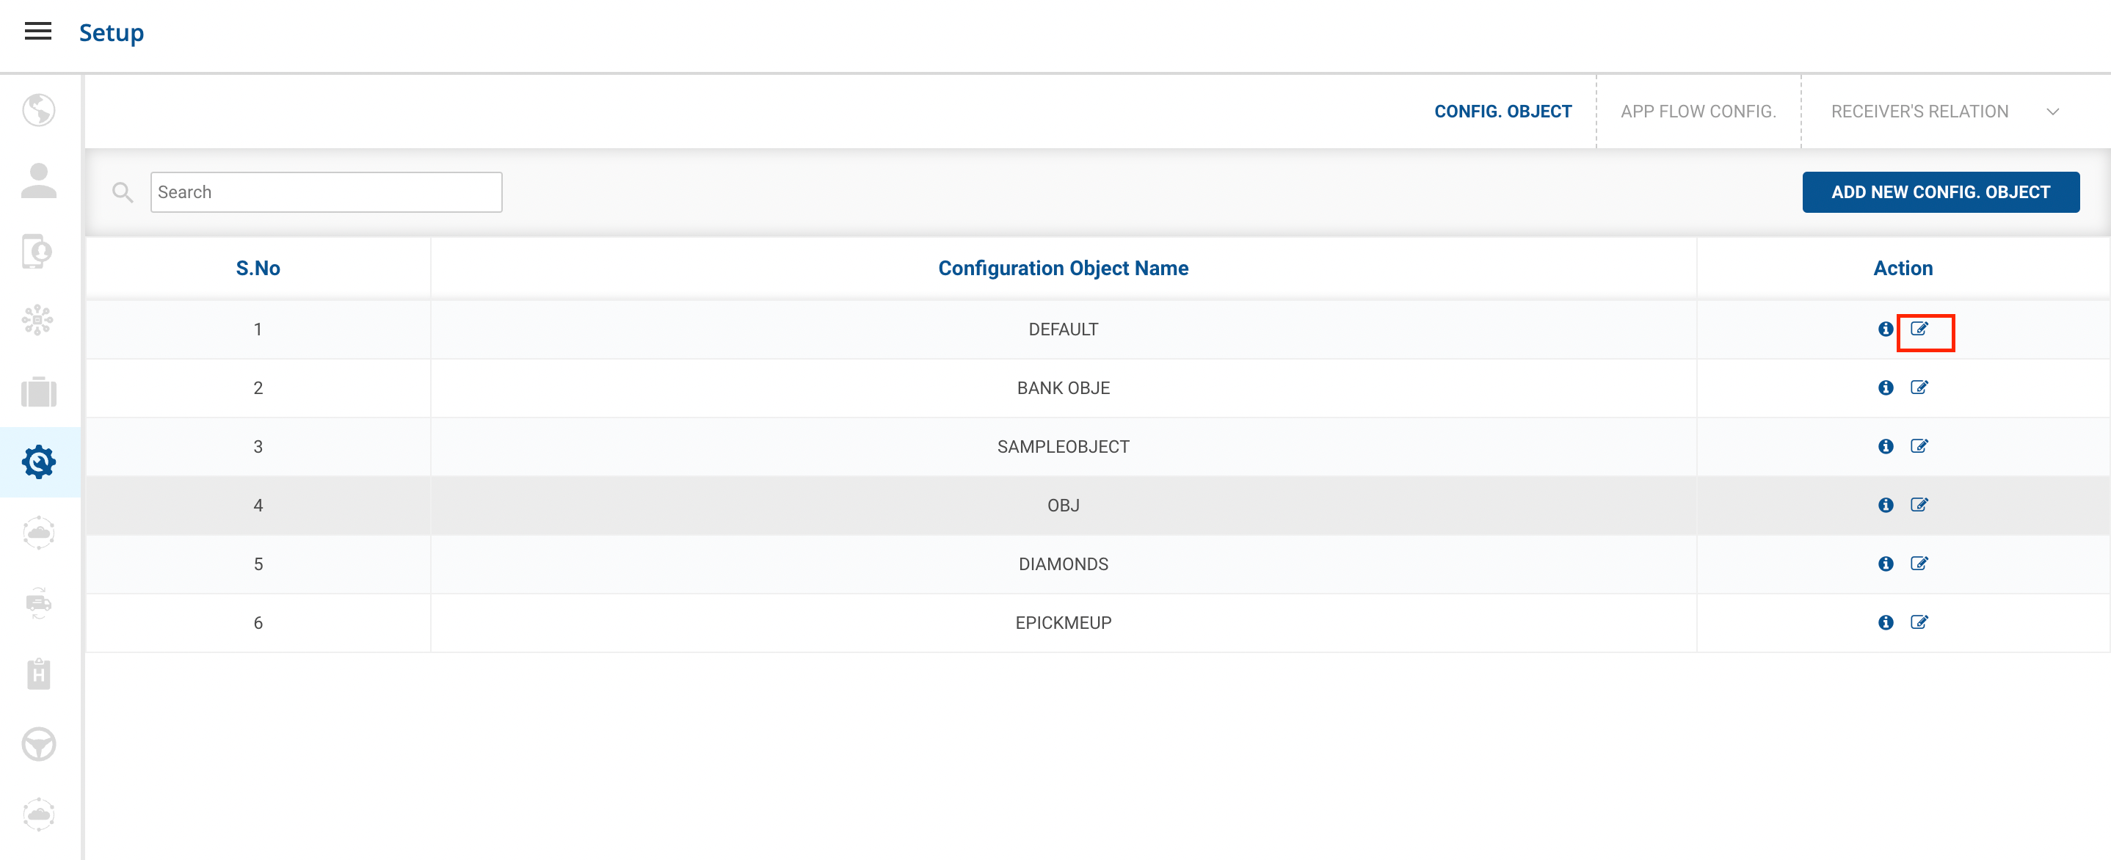The width and height of the screenshot is (2111, 860).
Task: Expand the tabs chevron dropdown
Action: tap(2052, 112)
